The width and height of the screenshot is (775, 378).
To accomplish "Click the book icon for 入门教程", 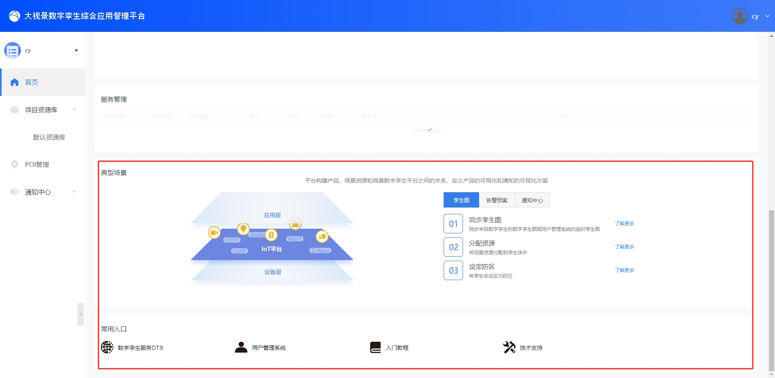I will 375,347.
